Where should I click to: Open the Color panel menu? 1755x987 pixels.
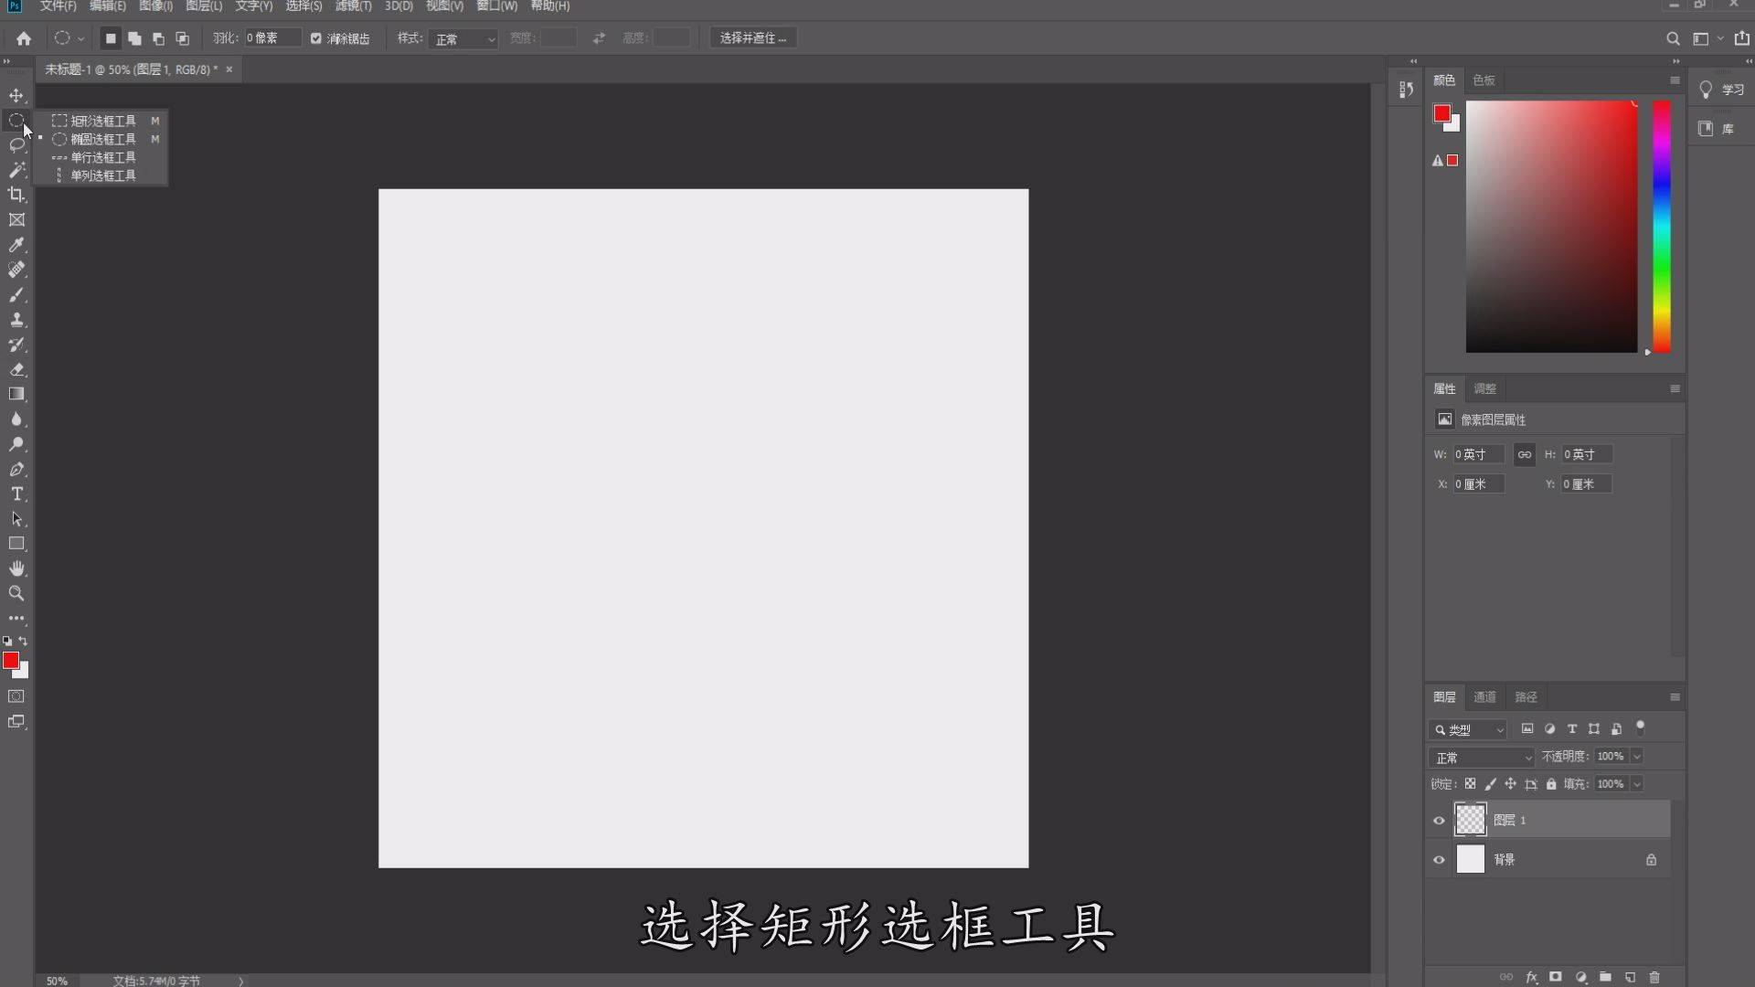(x=1675, y=80)
